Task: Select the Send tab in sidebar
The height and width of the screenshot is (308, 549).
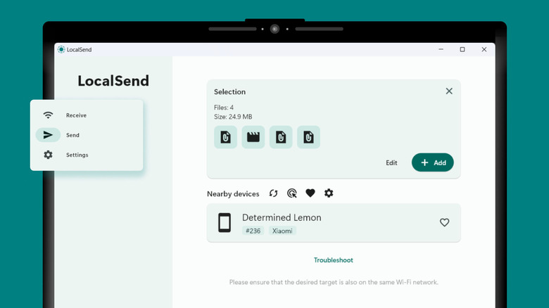Action: click(87, 135)
